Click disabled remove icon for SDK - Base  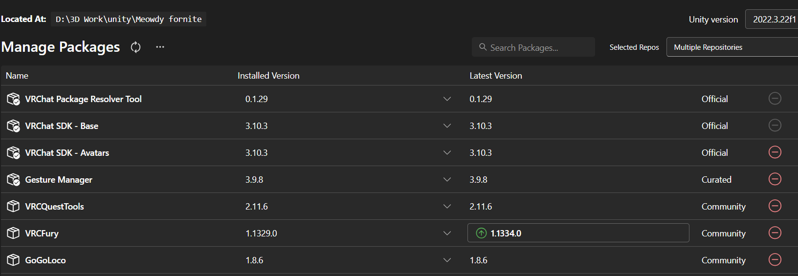775,125
